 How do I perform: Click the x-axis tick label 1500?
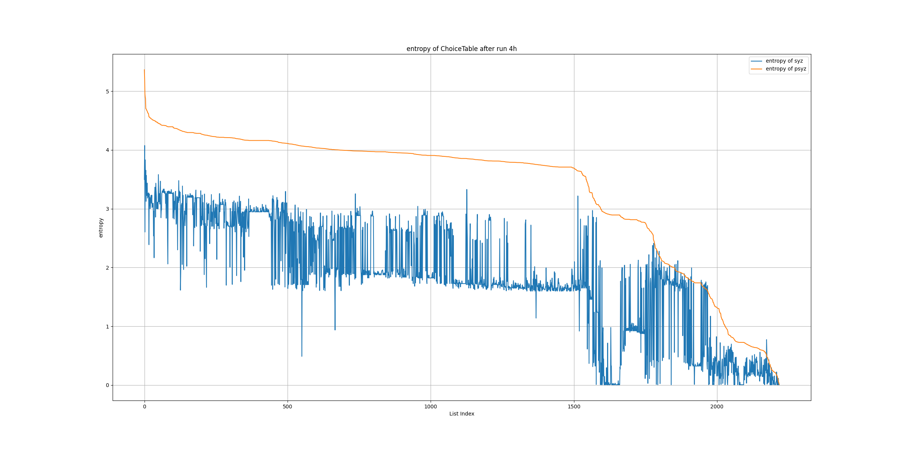pos(574,406)
